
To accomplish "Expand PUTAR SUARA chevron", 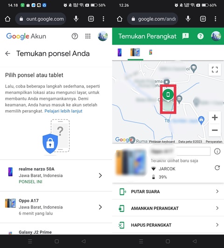I will point(217,191).
